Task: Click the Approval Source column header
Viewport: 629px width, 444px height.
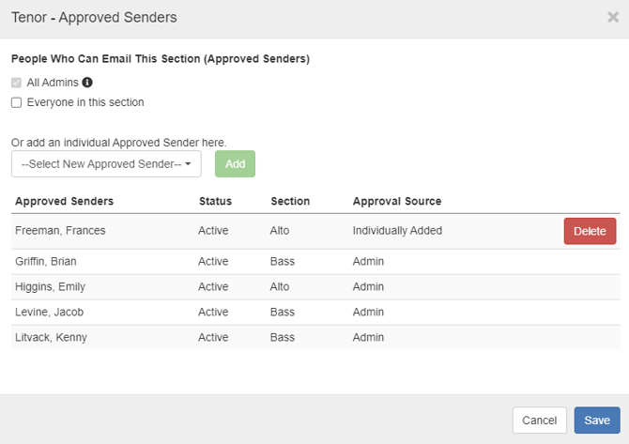Action: [x=397, y=201]
